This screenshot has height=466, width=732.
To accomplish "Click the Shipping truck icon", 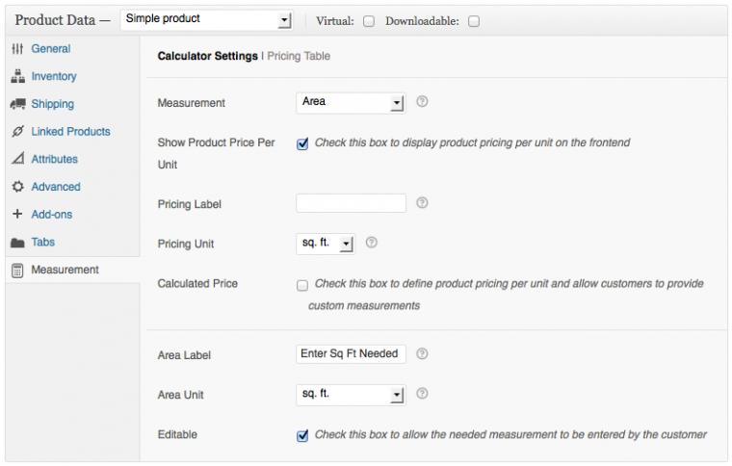I will click(x=17, y=104).
